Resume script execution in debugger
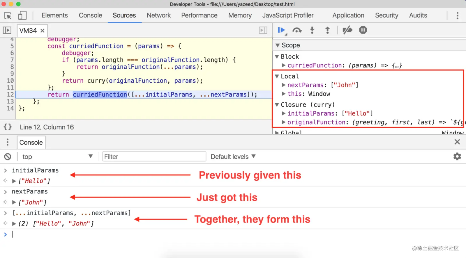 click(281, 30)
